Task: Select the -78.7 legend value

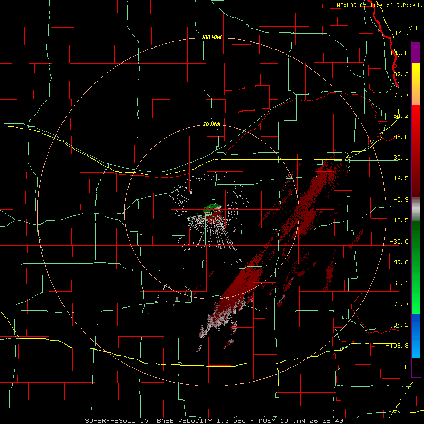Action: (x=399, y=304)
